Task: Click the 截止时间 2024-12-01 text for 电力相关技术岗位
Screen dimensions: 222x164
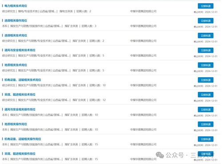Action: point(206,12)
